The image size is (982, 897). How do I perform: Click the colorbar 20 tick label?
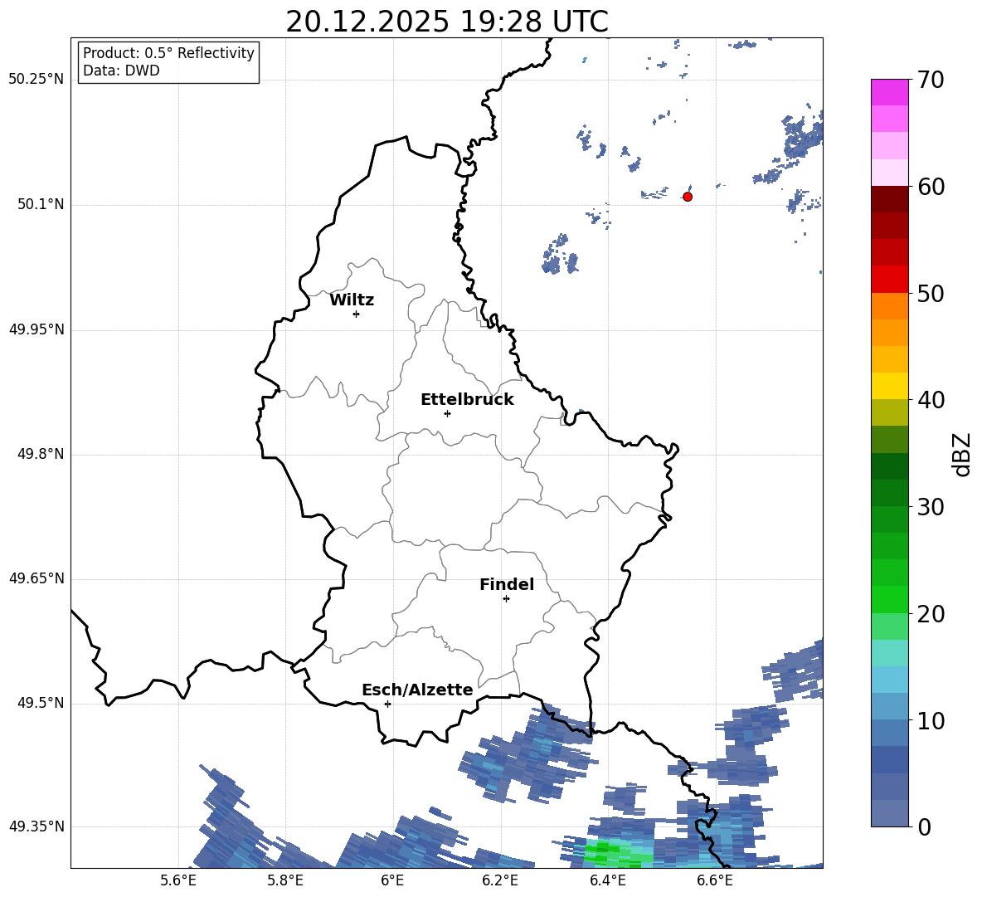pos(931,614)
